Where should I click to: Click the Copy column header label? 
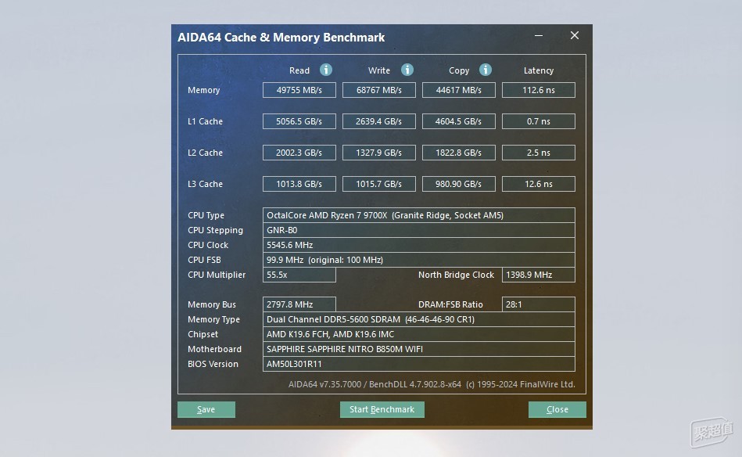pyautogui.click(x=459, y=70)
